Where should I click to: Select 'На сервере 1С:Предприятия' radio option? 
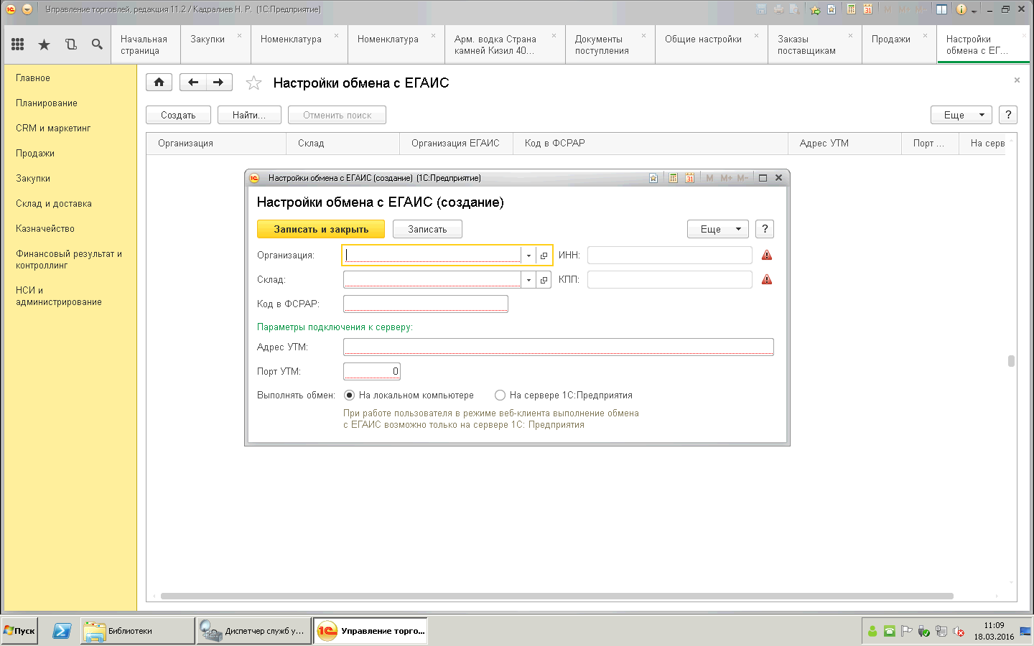[x=500, y=395]
